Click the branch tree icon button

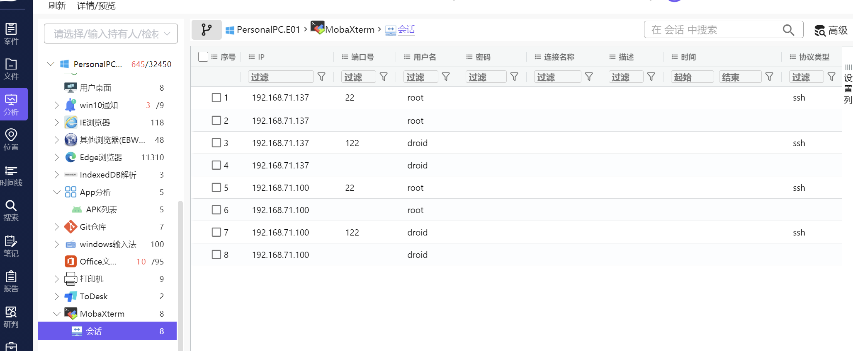click(x=207, y=30)
